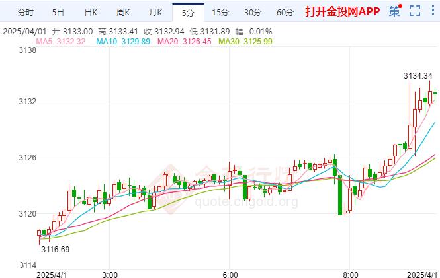The height and width of the screenshot is (278, 440).
Task: Open the 60分 interval tab
Action: [285, 13]
